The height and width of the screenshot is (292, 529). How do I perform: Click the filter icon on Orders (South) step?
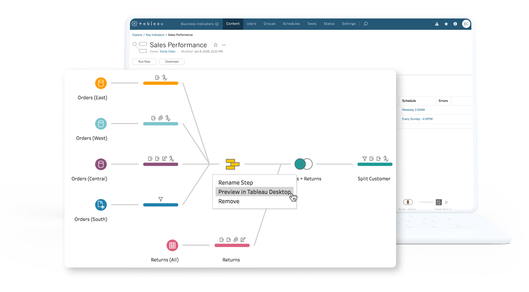point(161,199)
